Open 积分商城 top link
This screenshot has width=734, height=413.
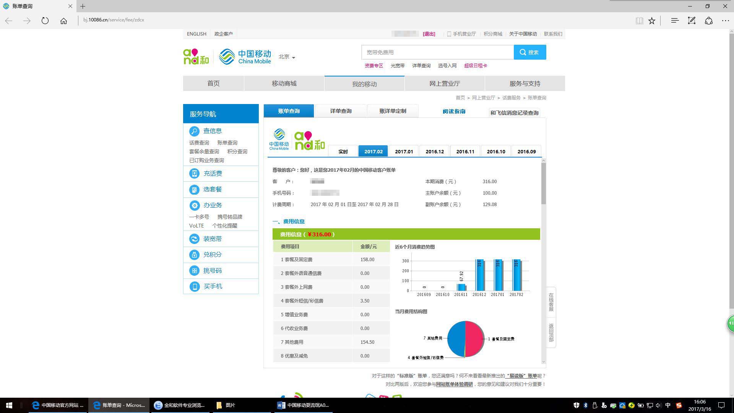pyautogui.click(x=493, y=34)
